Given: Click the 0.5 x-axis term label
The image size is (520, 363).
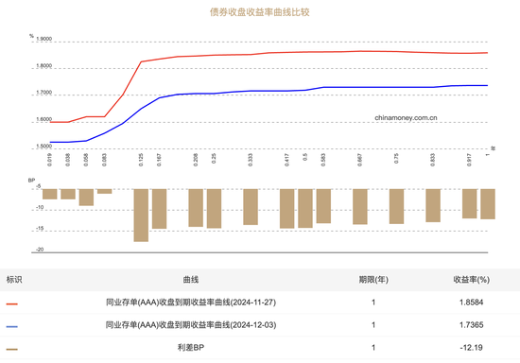Looking at the screenshot, I should pos(305,157).
